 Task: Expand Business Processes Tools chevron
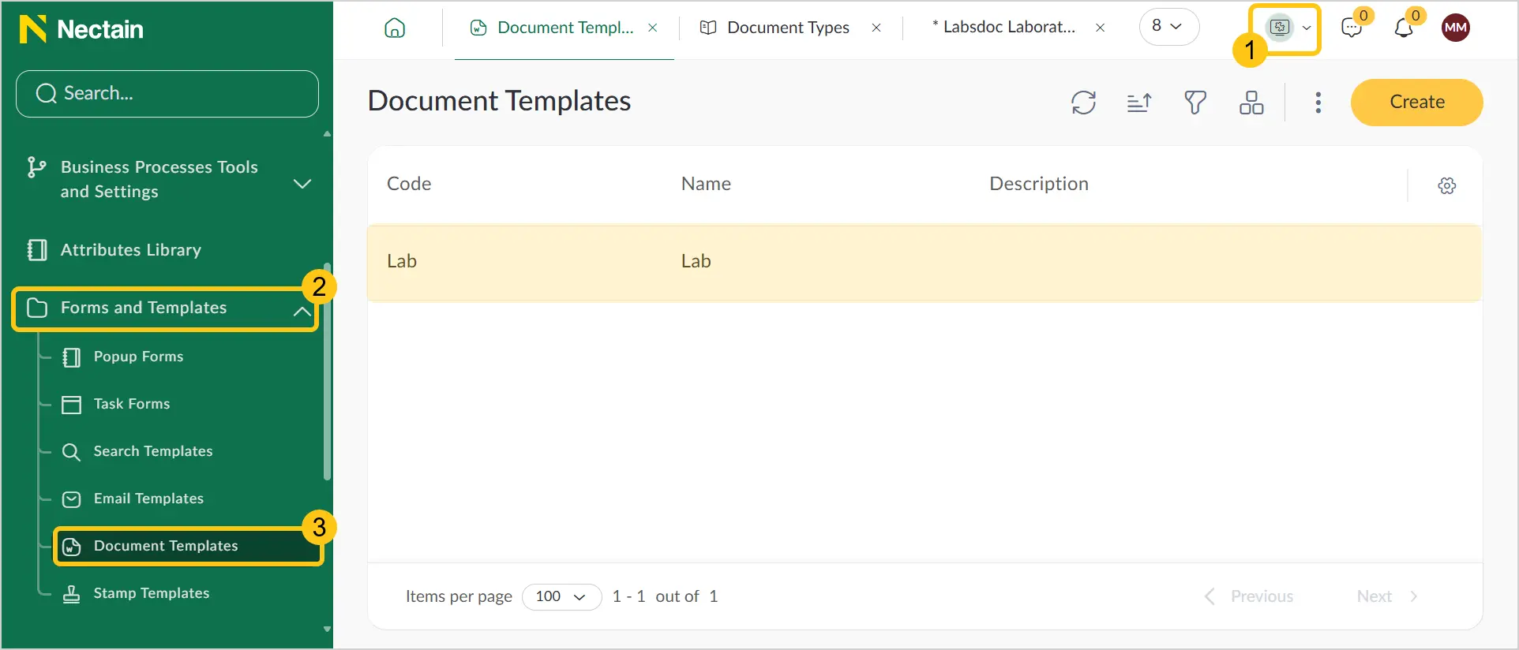[x=302, y=184]
